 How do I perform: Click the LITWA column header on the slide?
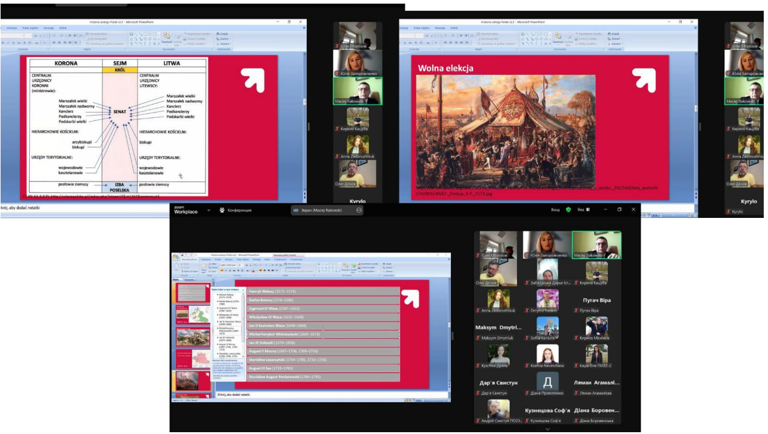point(172,63)
